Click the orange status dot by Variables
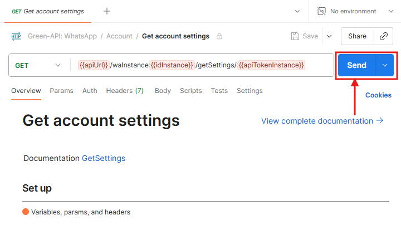401x225 pixels. pyautogui.click(x=26, y=212)
